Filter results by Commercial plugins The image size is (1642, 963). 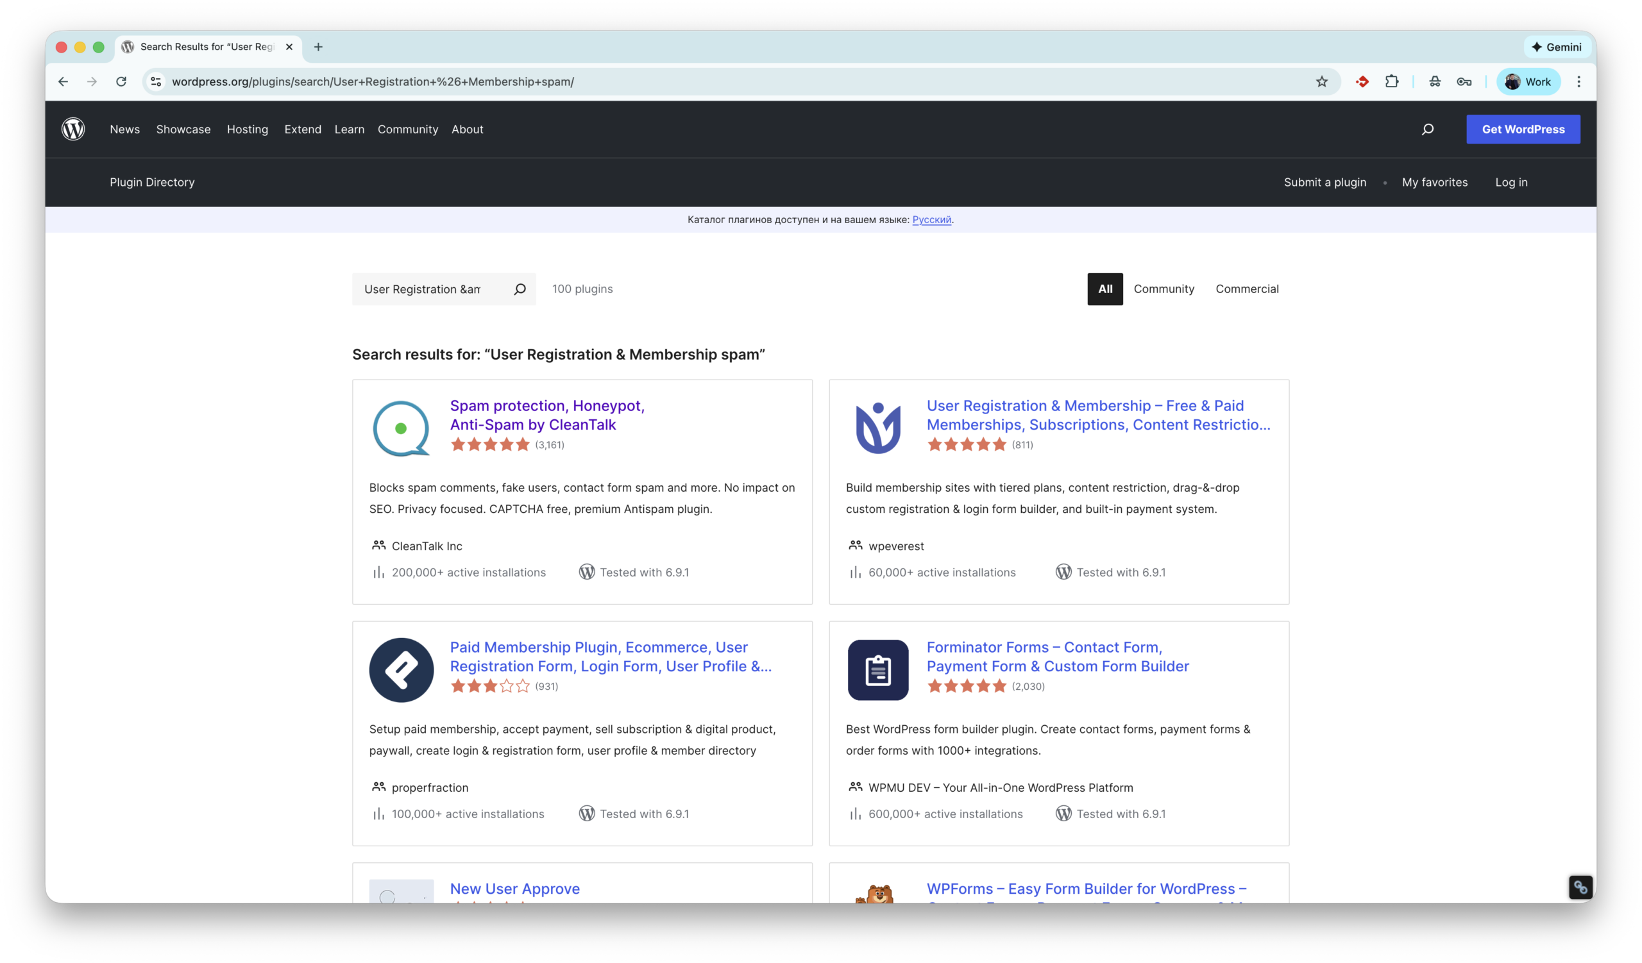click(x=1246, y=289)
